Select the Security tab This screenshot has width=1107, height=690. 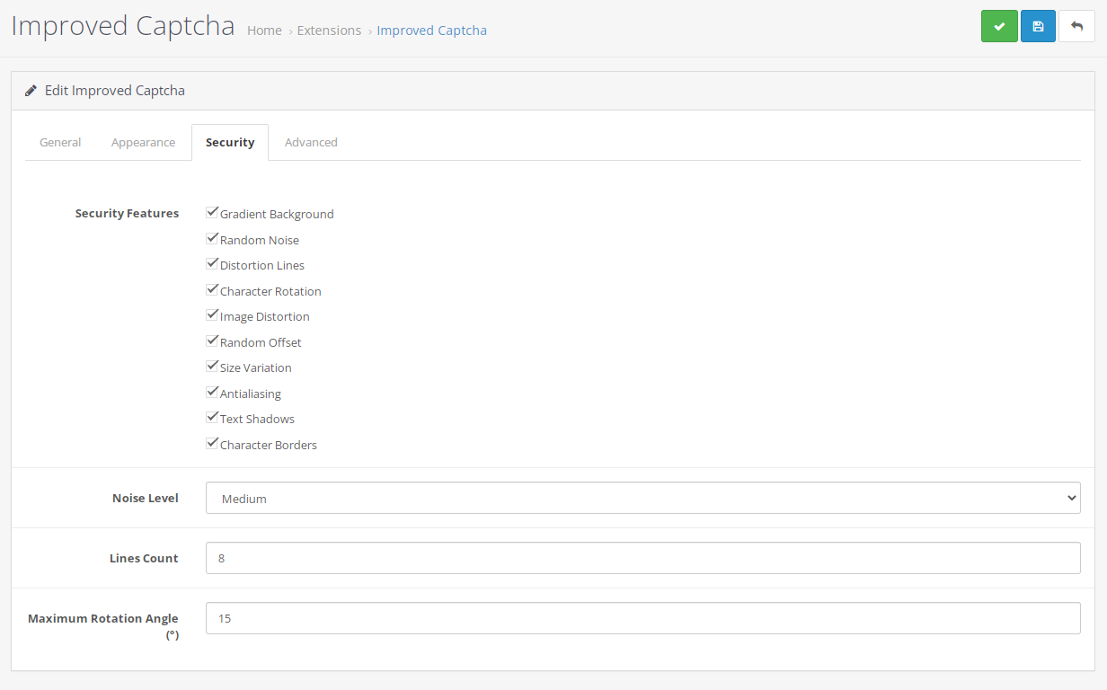click(x=230, y=142)
